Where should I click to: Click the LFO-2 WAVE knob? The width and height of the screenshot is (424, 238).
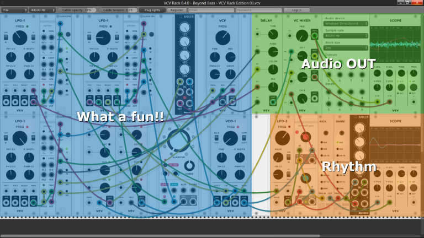pos(278,158)
